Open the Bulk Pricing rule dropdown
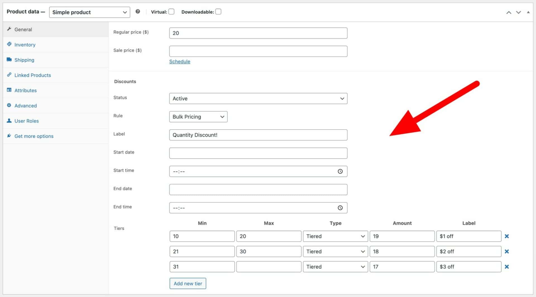 tap(198, 117)
